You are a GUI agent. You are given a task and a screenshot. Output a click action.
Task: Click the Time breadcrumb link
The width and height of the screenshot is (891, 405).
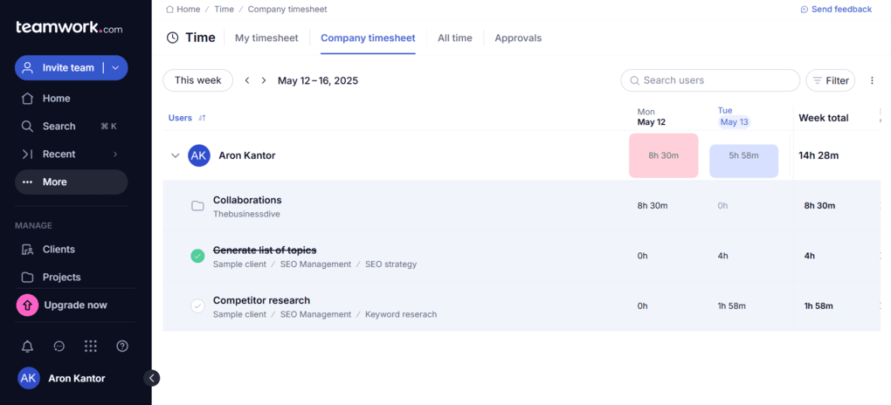224,9
